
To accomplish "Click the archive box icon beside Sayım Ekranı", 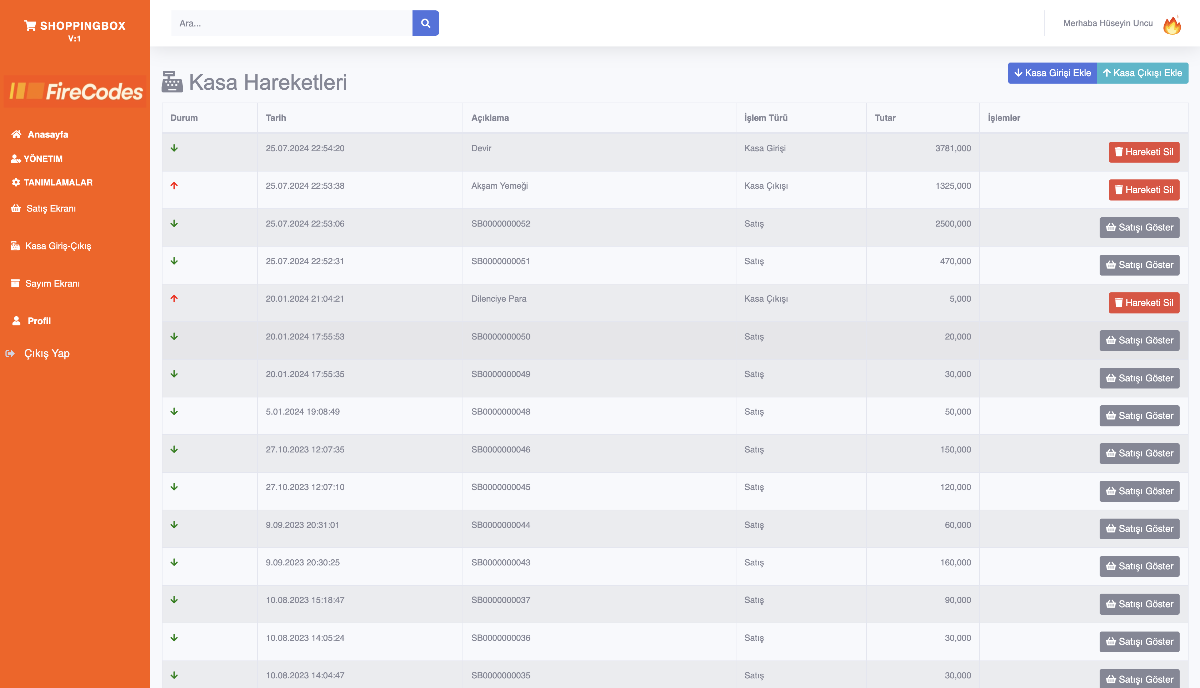I will [x=15, y=283].
